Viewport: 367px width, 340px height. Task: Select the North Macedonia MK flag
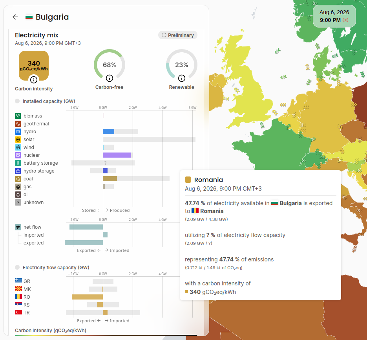coord(18,289)
